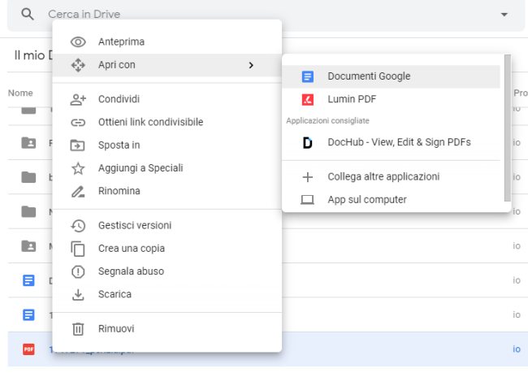Screen dimensions: 528x373
Task: Open the search options dropdown arrow
Action: tap(504, 14)
